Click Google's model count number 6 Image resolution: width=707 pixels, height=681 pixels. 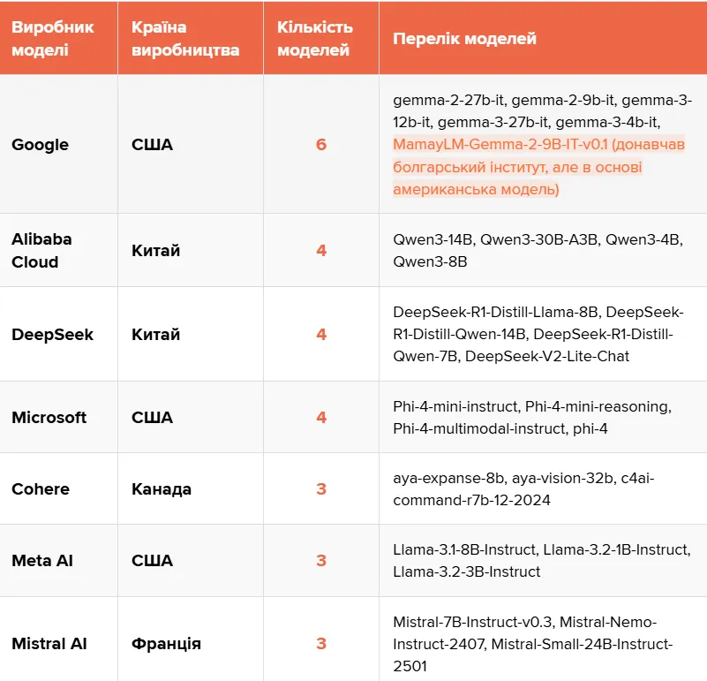(321, 144)
